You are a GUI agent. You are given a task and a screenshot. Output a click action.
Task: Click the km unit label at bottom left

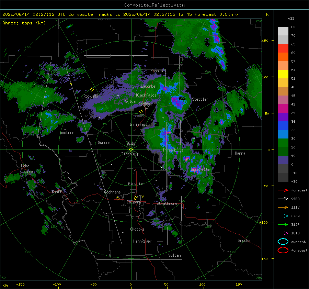click(x=5, y=285)
